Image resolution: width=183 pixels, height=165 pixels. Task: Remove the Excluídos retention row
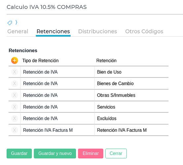tap(15, 118)
